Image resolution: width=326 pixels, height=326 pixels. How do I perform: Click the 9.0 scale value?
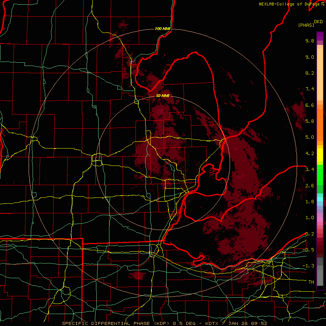click(310, 57)
